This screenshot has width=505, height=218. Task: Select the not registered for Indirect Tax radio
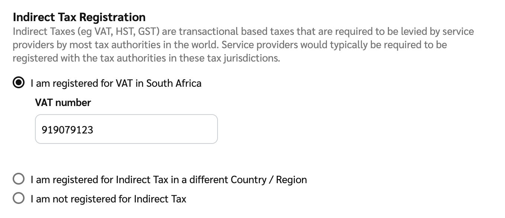pos(19,199)
